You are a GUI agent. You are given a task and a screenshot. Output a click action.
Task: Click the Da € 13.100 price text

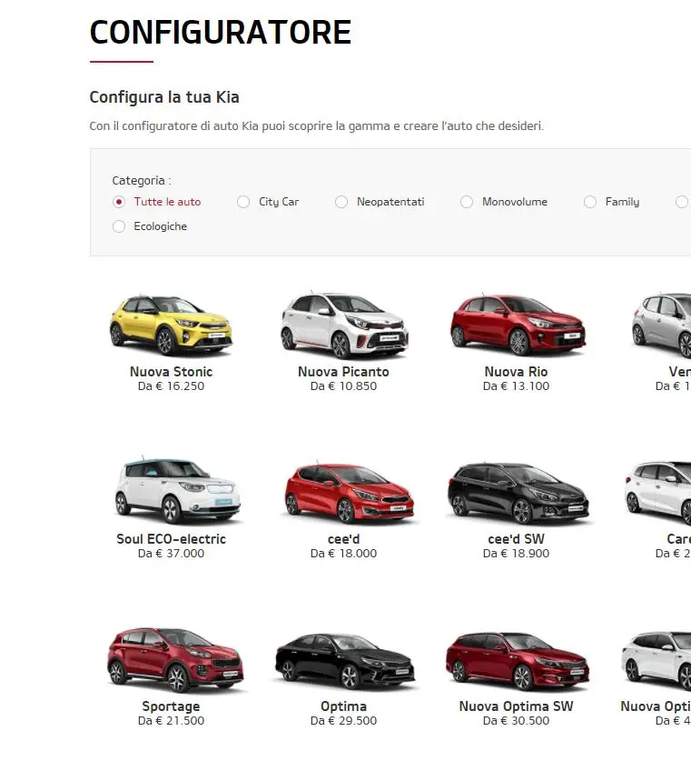pos(516,386)
